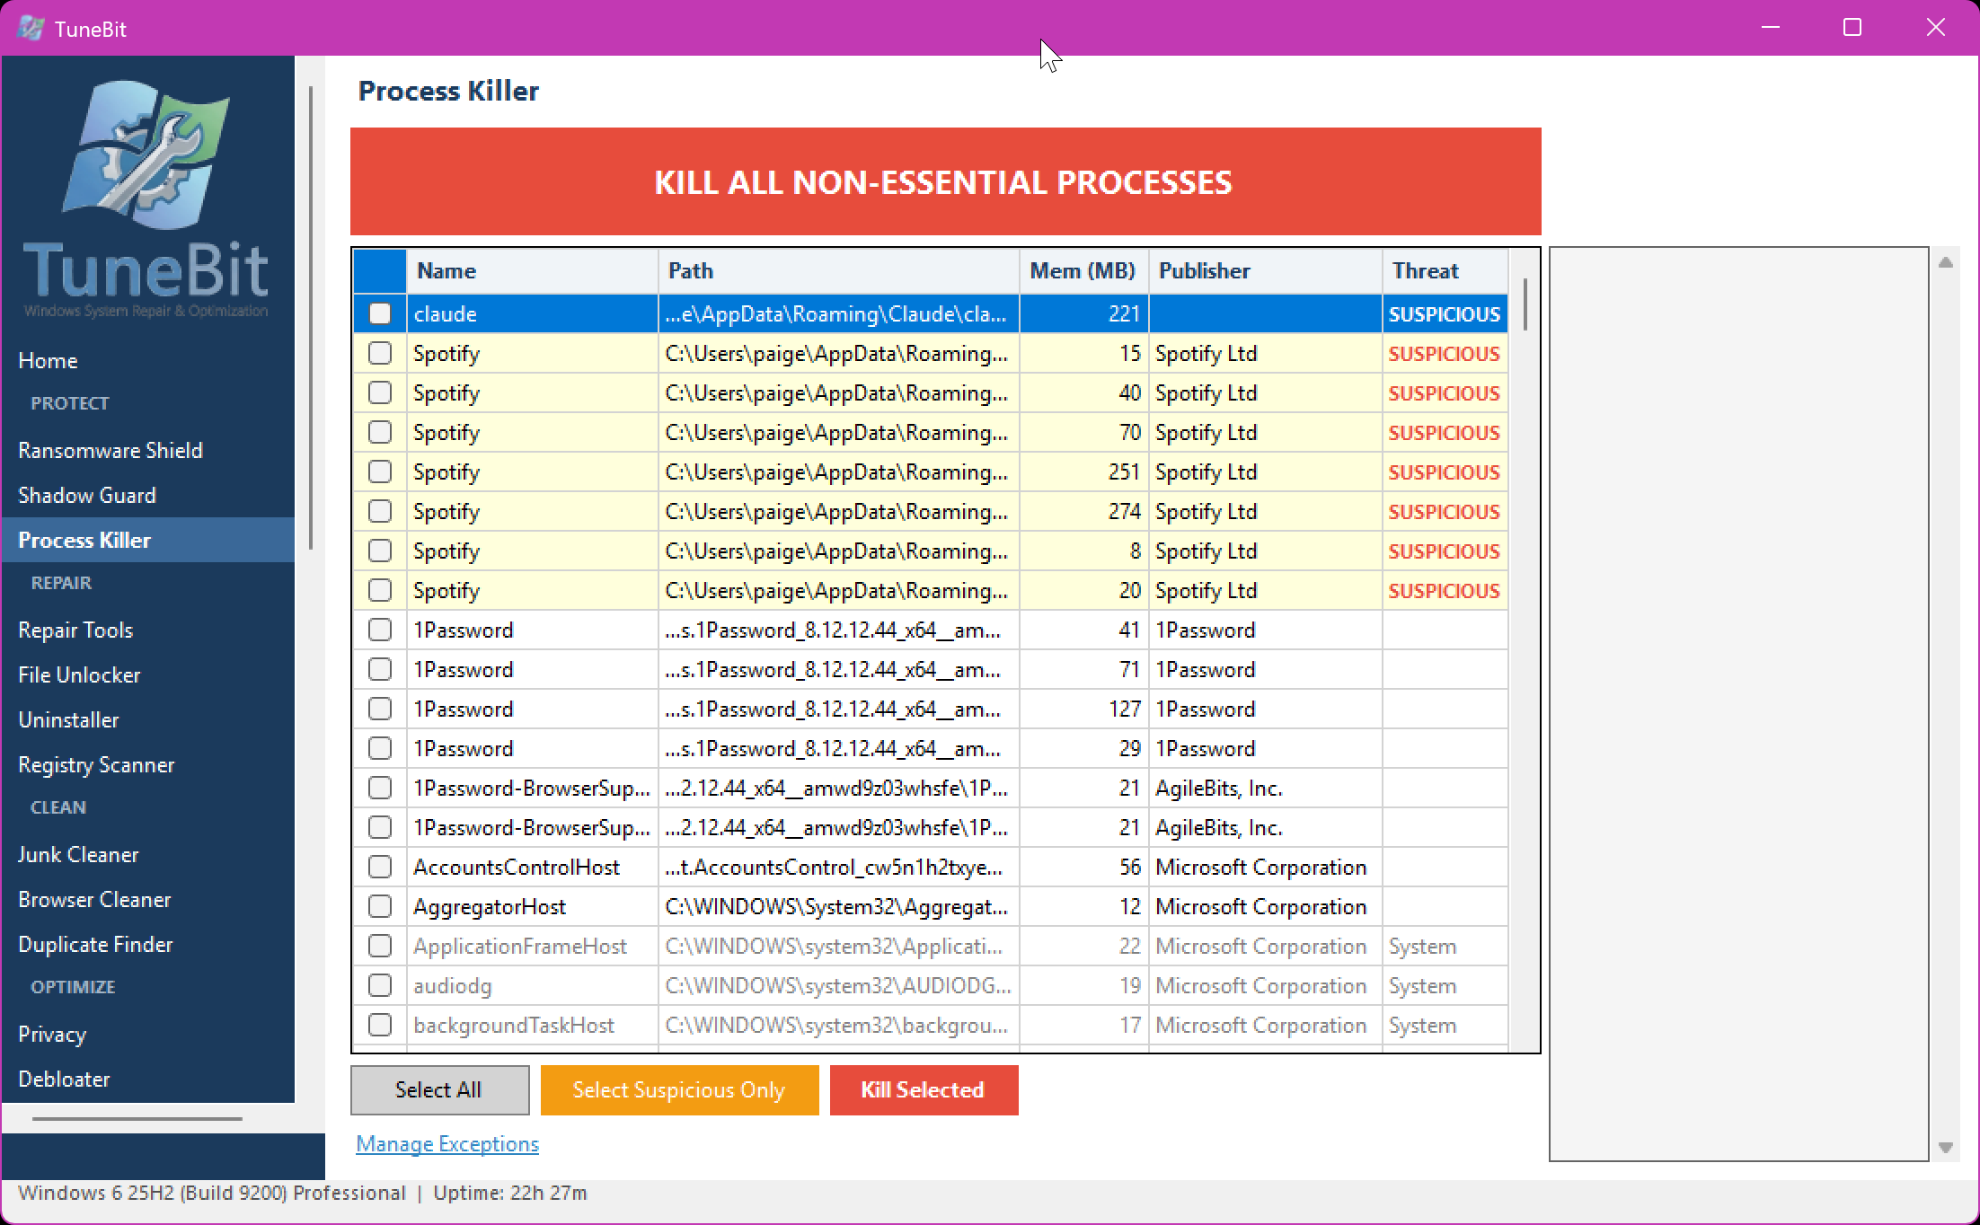Image resolution: width=1980 pixels, height=1225 pixels.
Task: Click right panel scroll down arrow
Action: pos(1946,1147)
